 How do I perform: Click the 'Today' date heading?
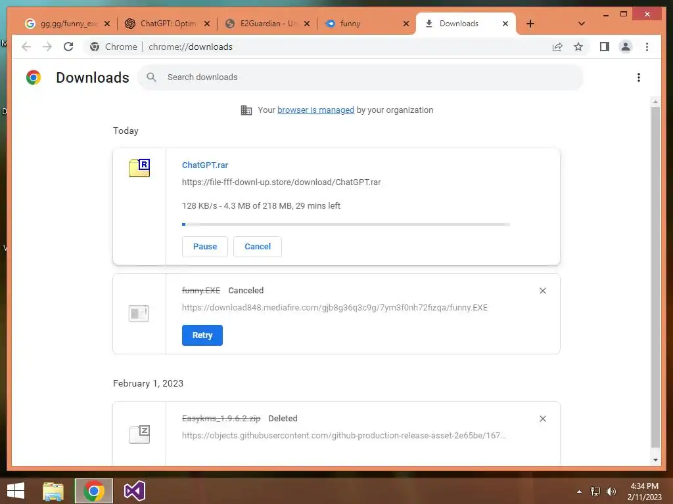coord(126,131)
